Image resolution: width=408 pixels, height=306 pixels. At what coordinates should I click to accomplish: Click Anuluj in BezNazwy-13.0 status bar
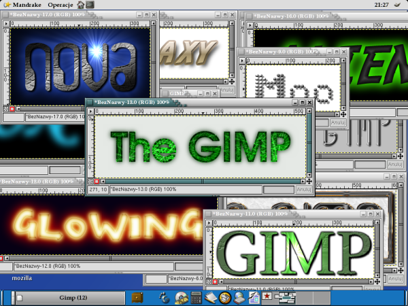304,190
